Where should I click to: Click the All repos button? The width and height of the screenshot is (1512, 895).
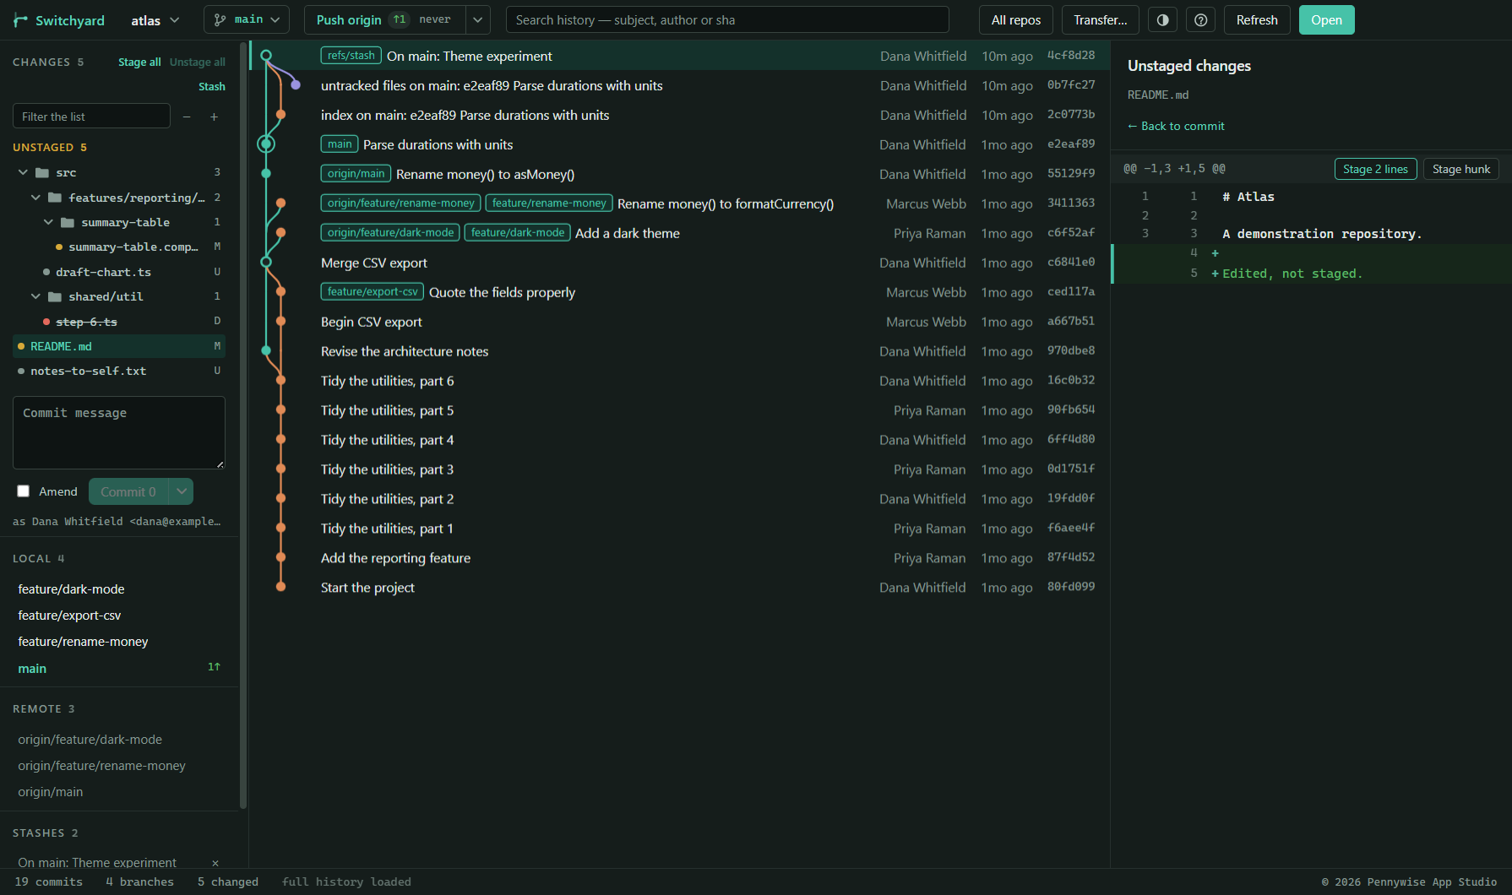pos(1015,20)
